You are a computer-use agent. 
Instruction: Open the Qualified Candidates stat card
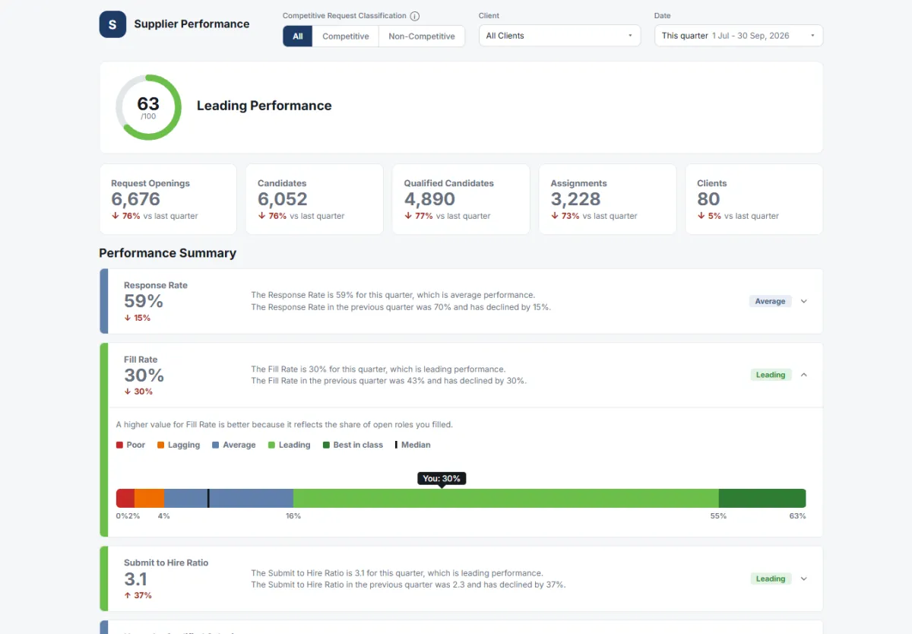[x=461, y=199]
